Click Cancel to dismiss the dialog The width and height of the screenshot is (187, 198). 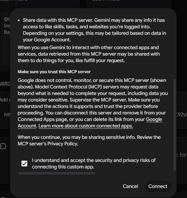[x=130, y=186]
